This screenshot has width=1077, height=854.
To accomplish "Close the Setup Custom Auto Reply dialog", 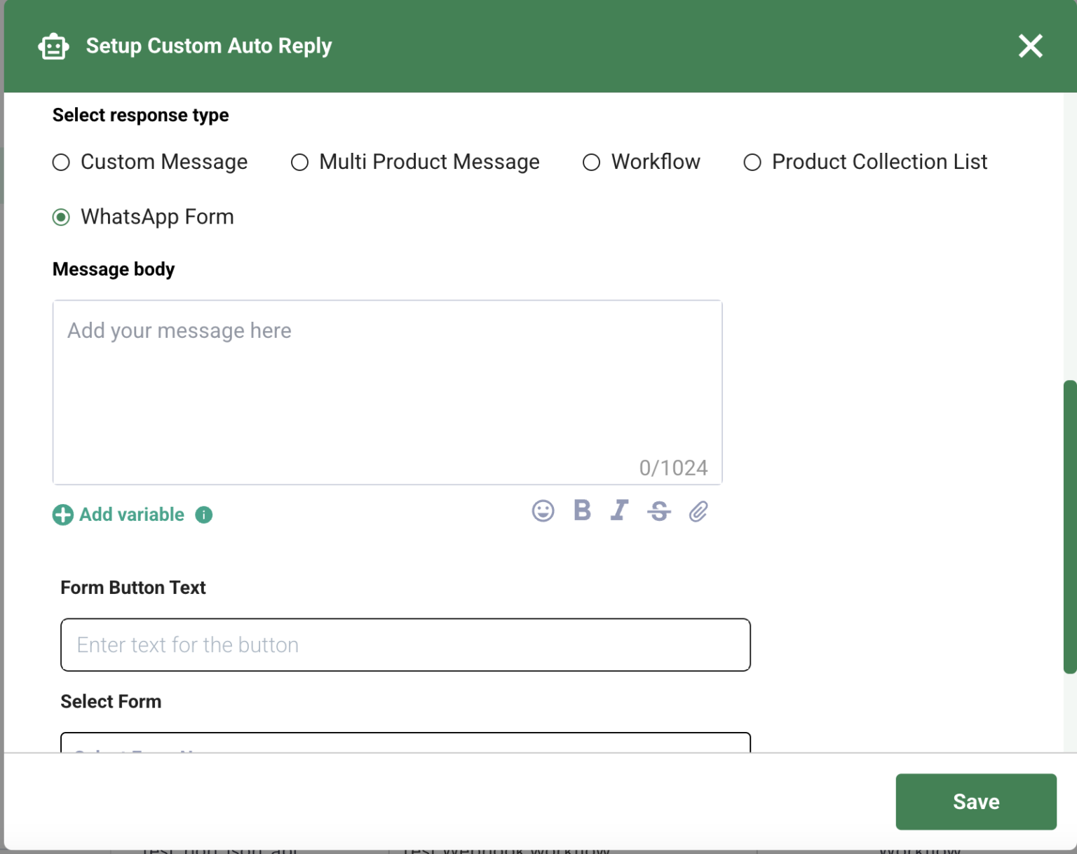I will click(x=1030, y=46).
